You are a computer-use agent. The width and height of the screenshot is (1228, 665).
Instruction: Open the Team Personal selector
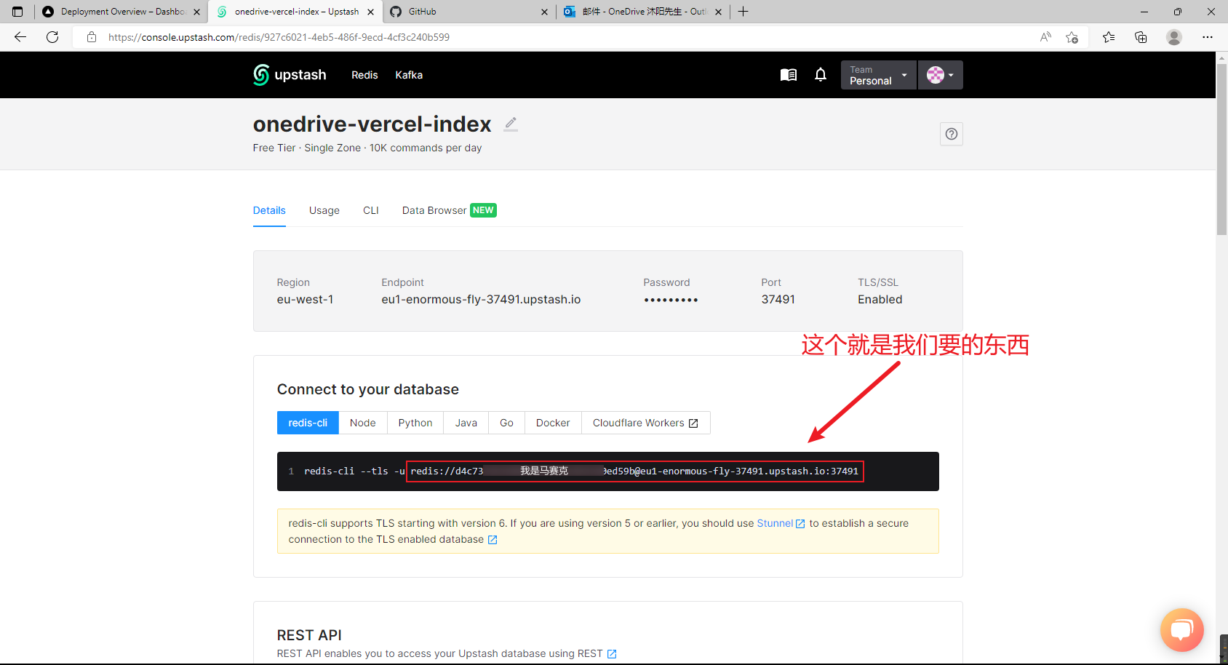pyautogui.click(x=878, y=74)
